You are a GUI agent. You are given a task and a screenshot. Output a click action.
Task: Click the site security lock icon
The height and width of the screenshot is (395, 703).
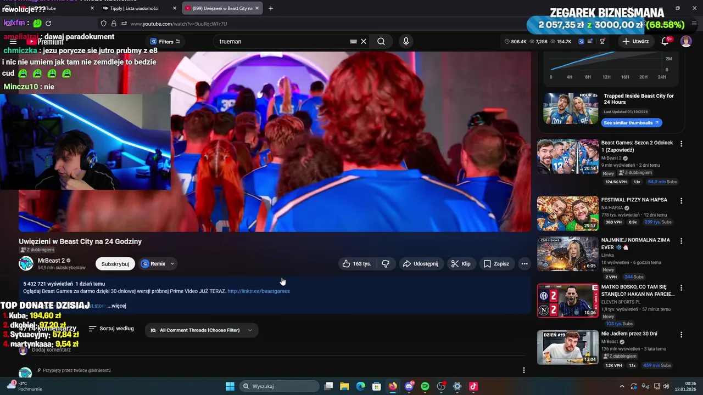pos(114,24)
